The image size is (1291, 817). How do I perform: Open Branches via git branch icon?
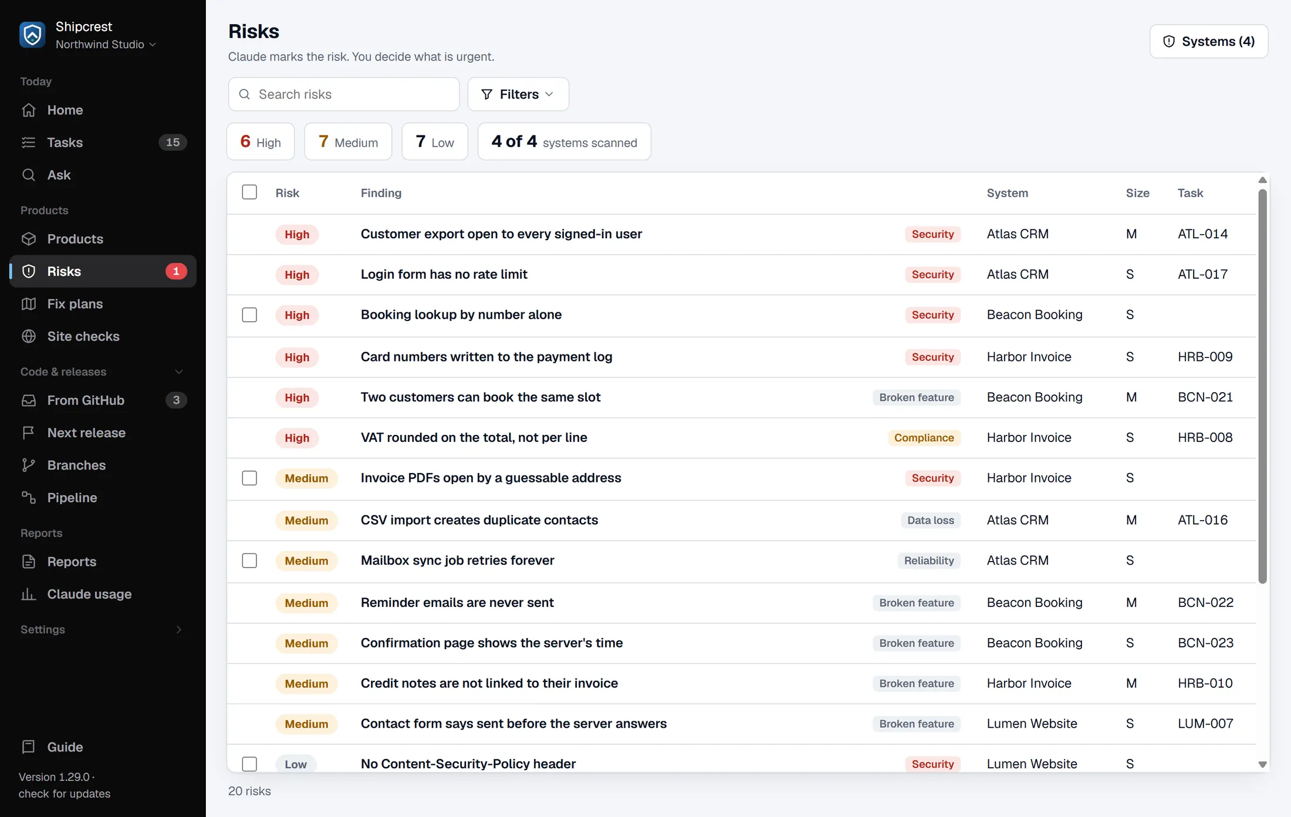29,465
